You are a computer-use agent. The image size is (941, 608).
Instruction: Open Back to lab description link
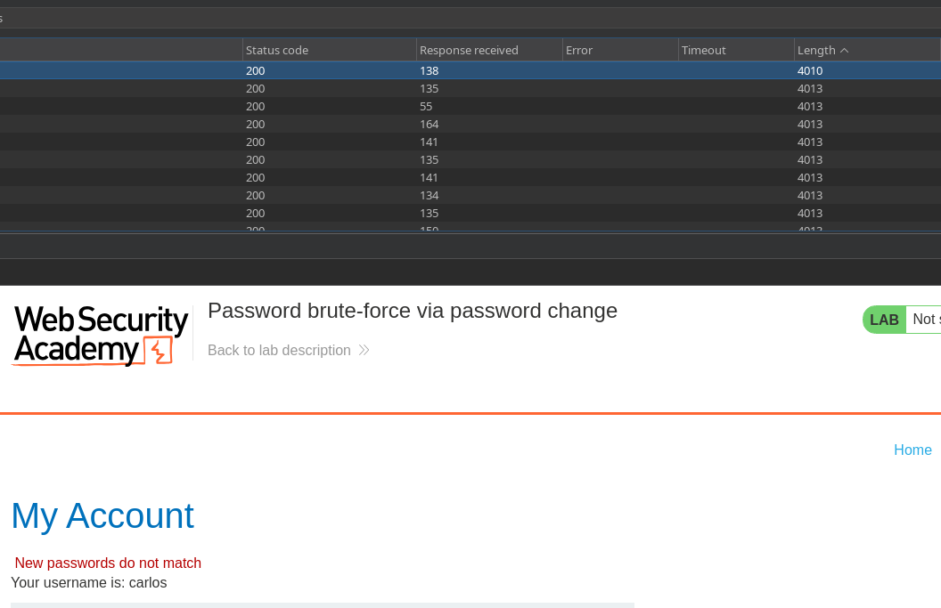point(279,351)
